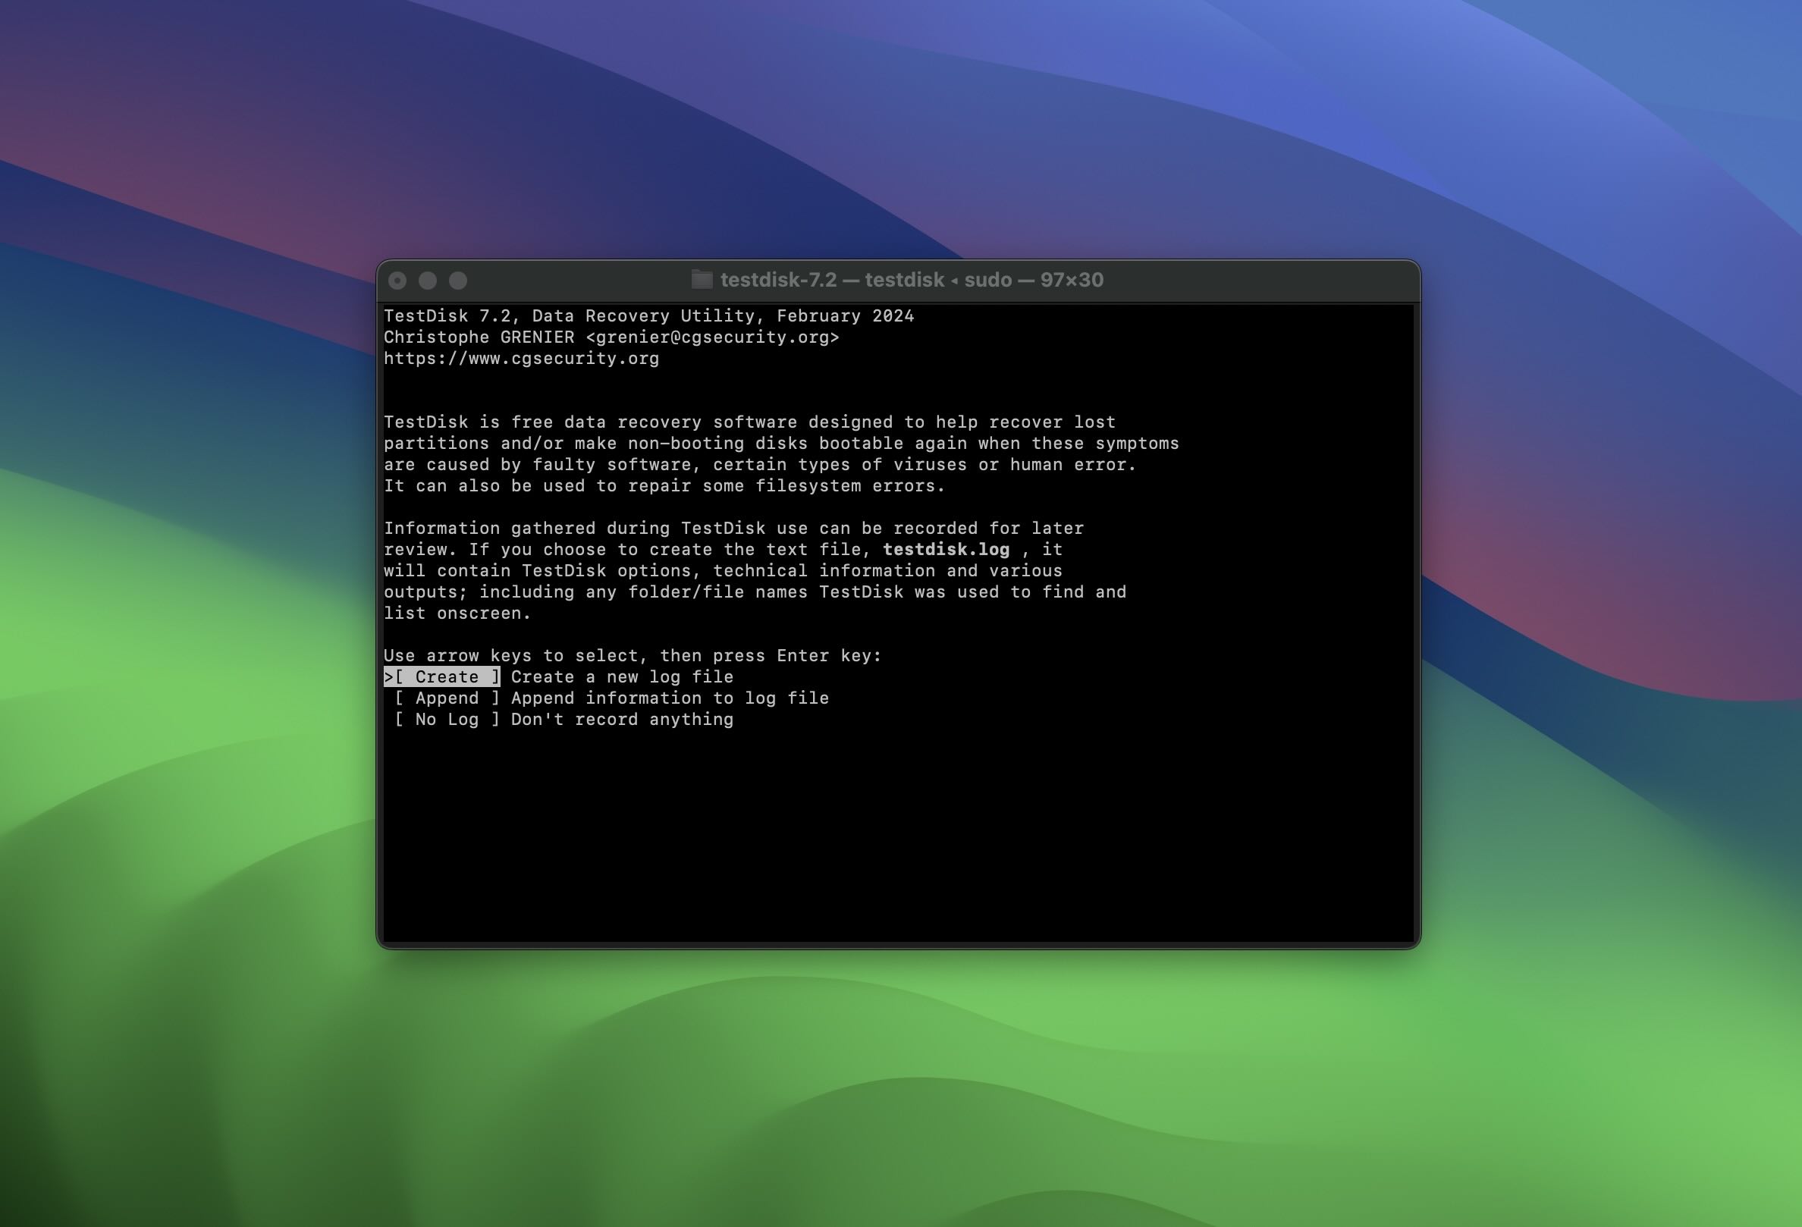
Task: Click 'partitions and/or make non-booting disks' line
Action: click(782, 444)
